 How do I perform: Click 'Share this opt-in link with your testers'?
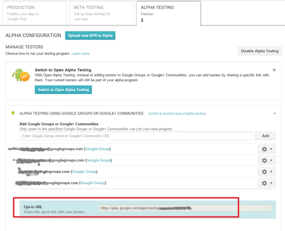54,212
